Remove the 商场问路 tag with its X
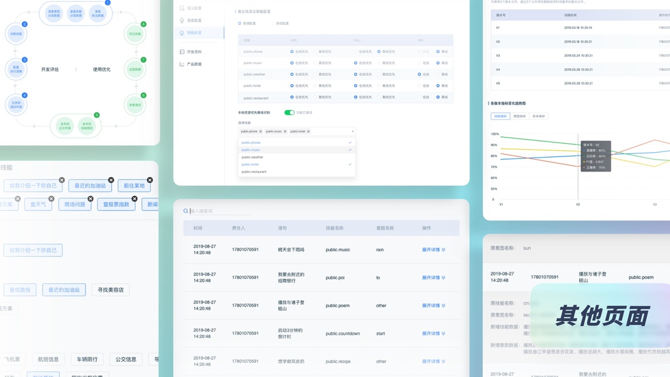 click(90, 199)
